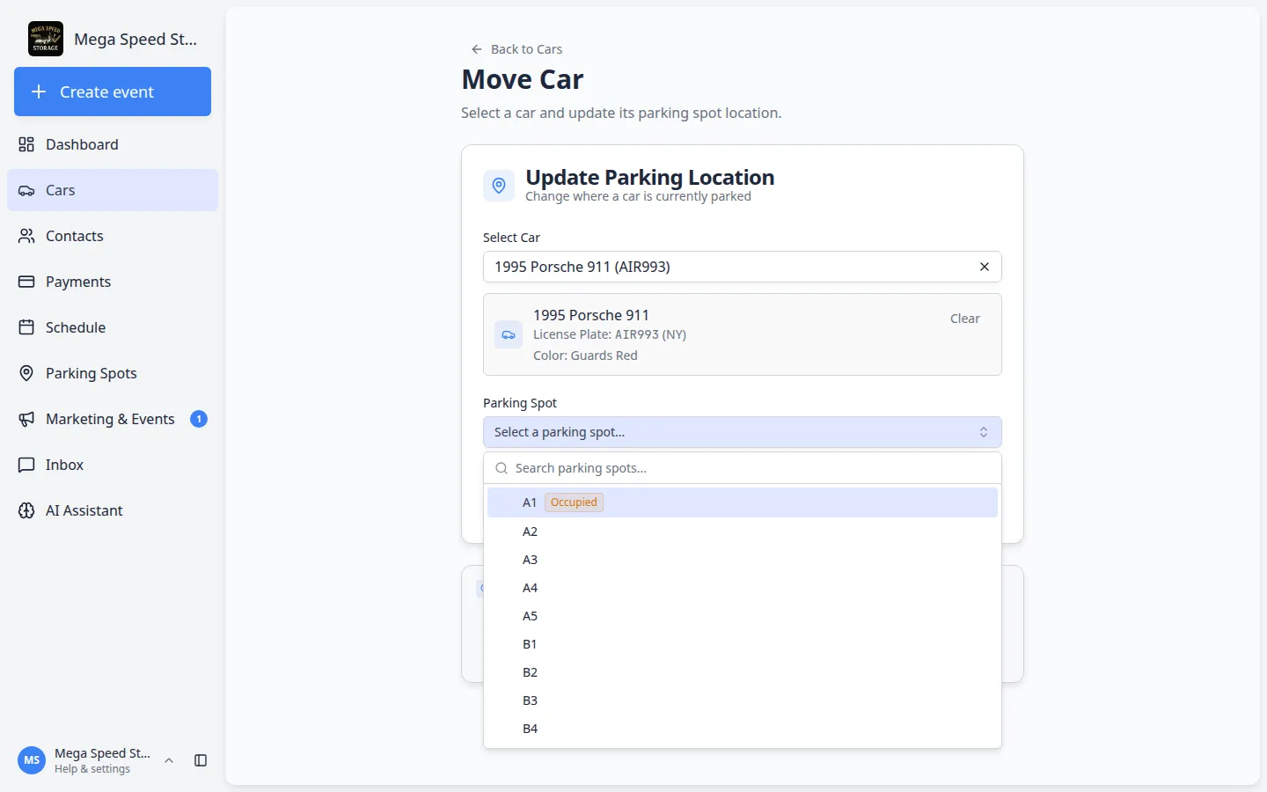
Task: Pick parking spot A5 option
Action: 743,616
